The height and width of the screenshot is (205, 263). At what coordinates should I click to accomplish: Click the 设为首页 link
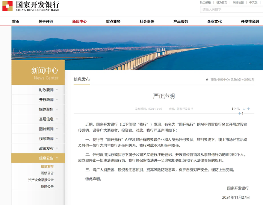(221, 3)
